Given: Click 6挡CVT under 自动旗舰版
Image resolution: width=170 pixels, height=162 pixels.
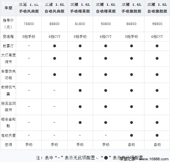Looking at the screenshot, I should pos(157,36).
